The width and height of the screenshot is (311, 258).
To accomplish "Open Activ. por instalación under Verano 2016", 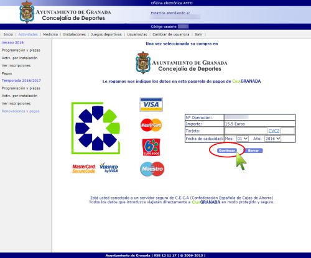I will [19, 58].
